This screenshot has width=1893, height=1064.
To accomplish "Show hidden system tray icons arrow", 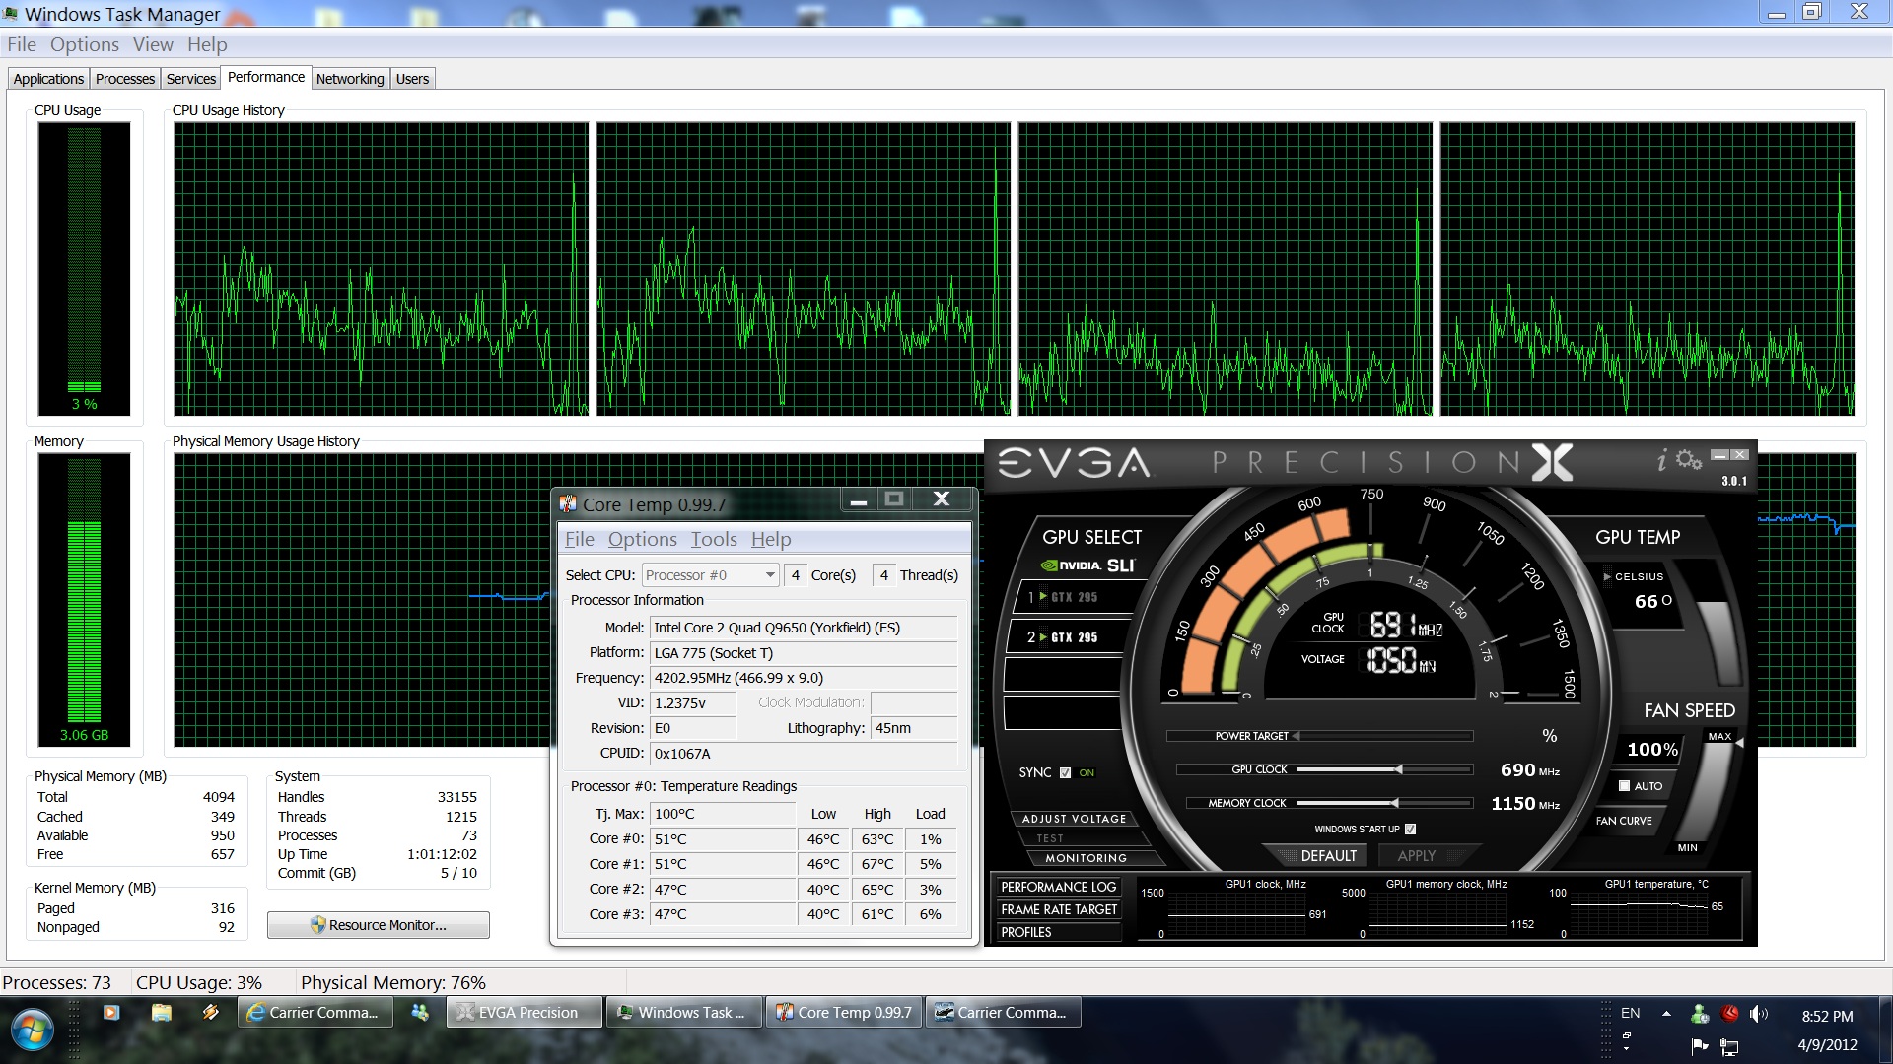I will point(1666,1013).
